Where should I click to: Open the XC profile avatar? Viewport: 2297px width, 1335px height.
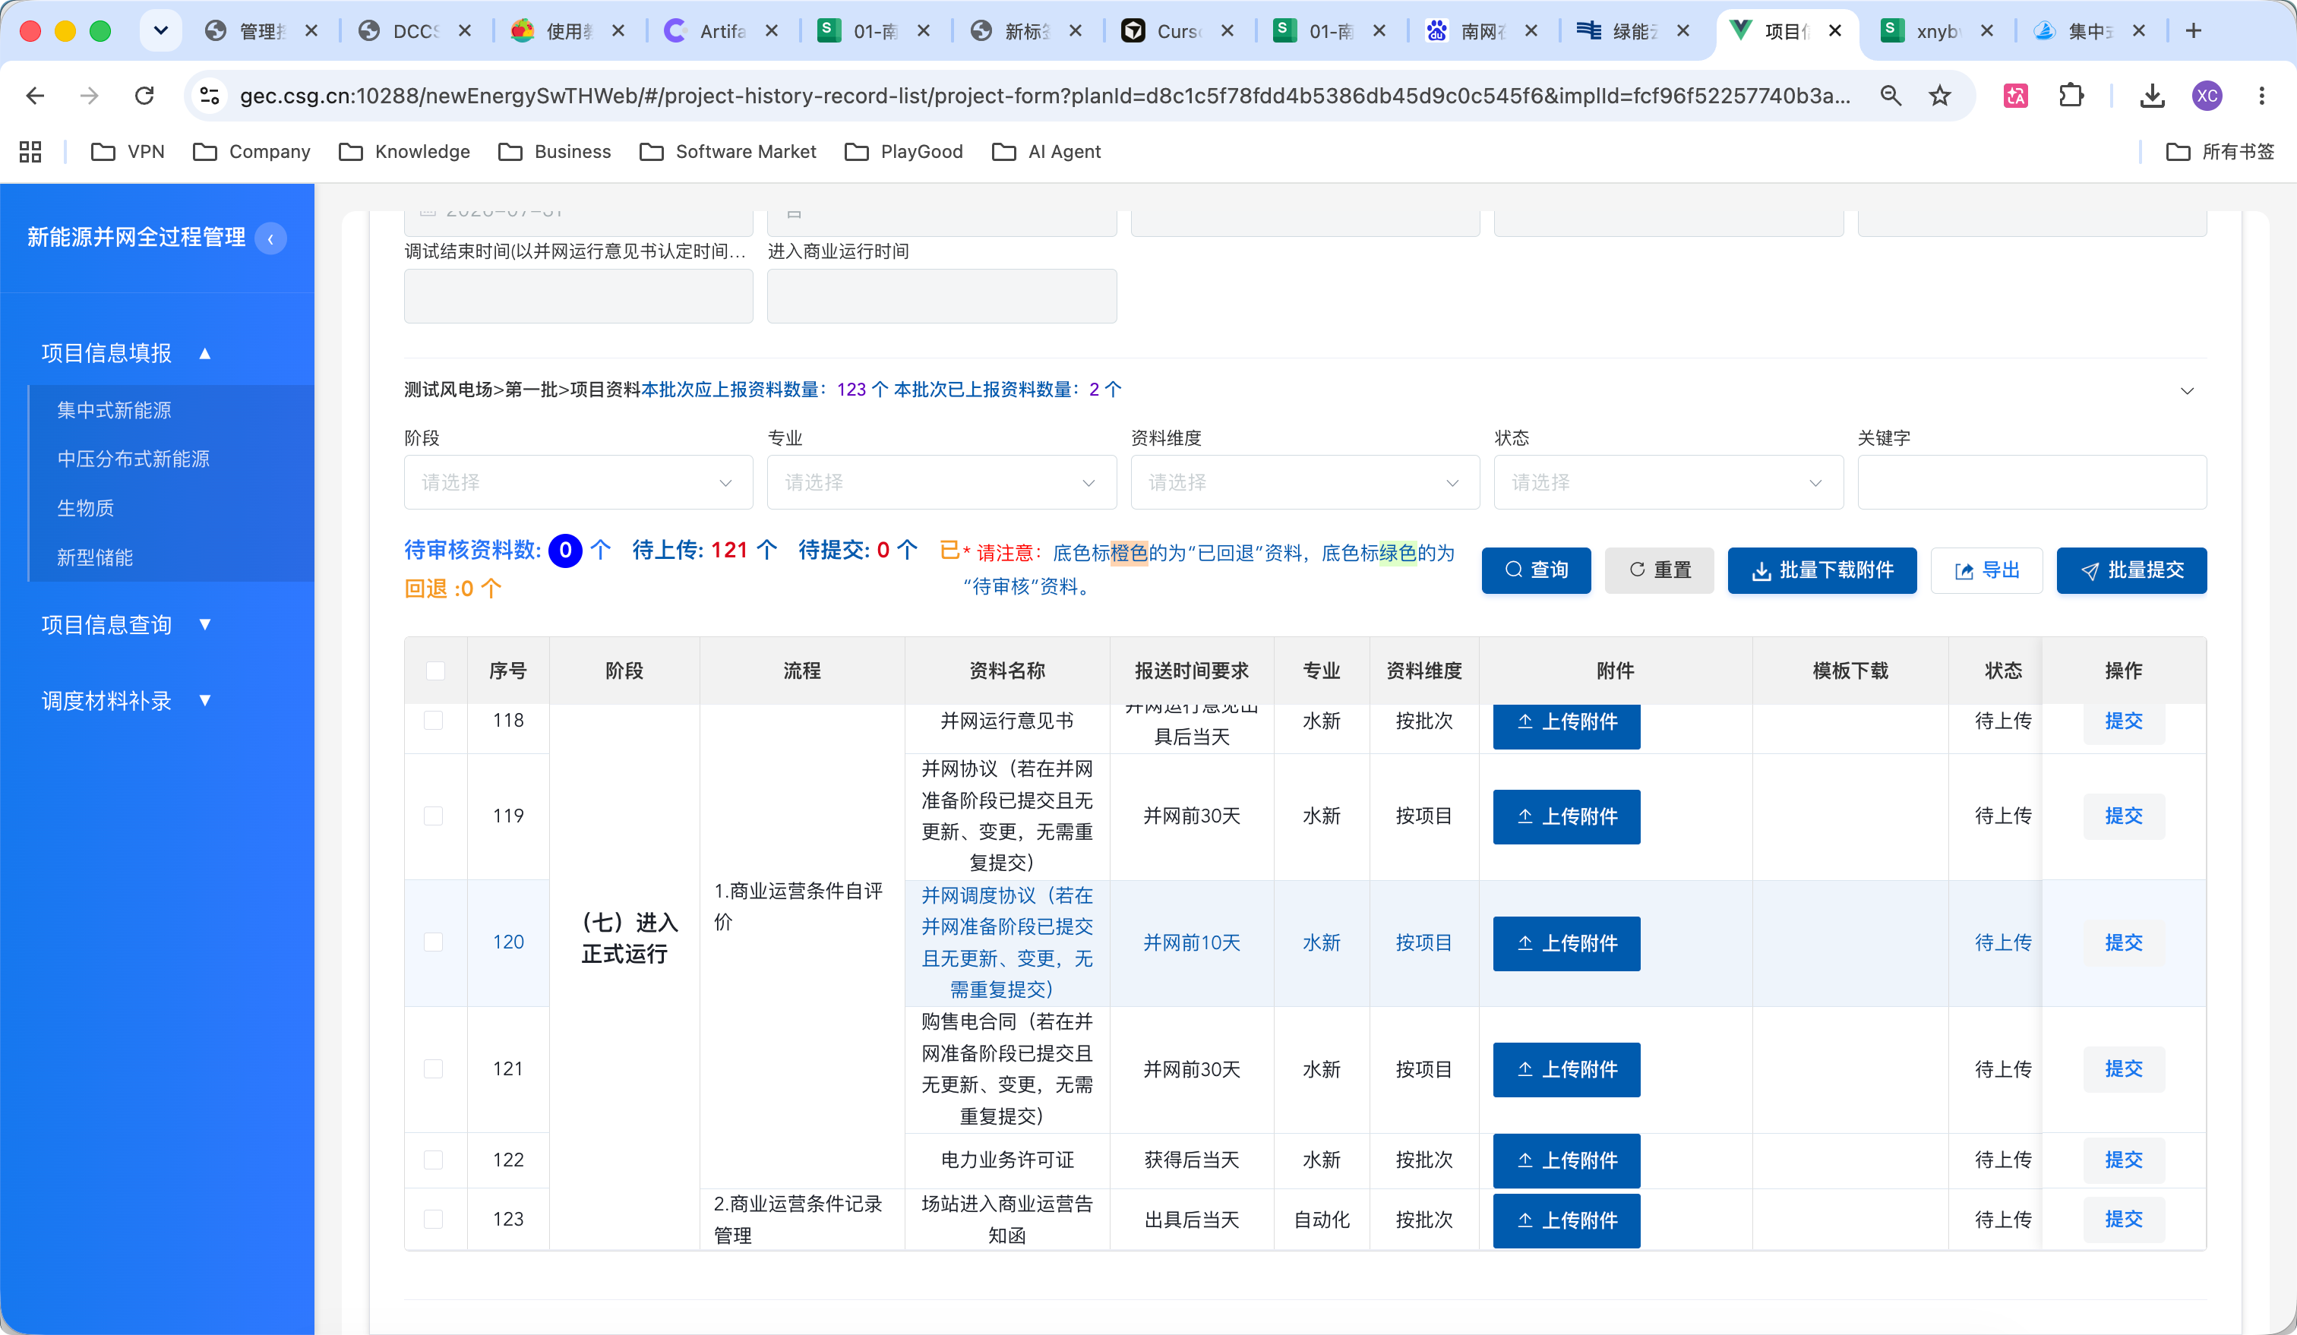[x=2207, y=96]
